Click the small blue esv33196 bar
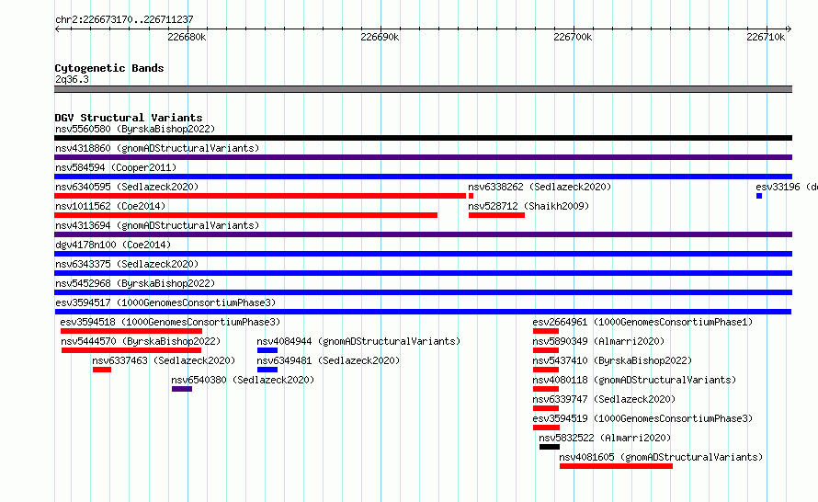Image resolution: width=818 pixels, height=502 pixels. (x=759, y=196)
